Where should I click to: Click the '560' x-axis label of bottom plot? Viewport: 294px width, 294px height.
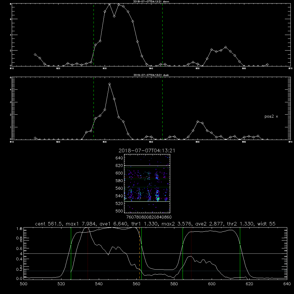[136, 284]
